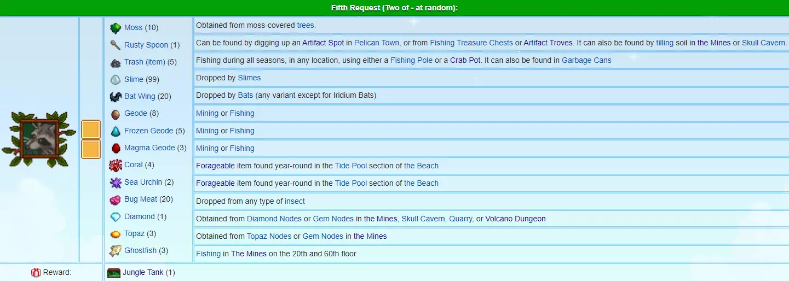Click the Rusty Spoon icon
The image size is (789, 282).
coord(116,45)
